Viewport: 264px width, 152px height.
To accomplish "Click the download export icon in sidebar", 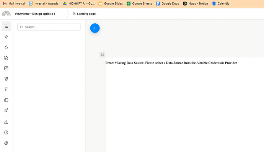I will coord(6,122).
